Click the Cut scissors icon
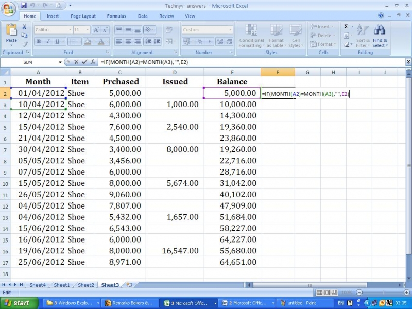 pos(25,27)
